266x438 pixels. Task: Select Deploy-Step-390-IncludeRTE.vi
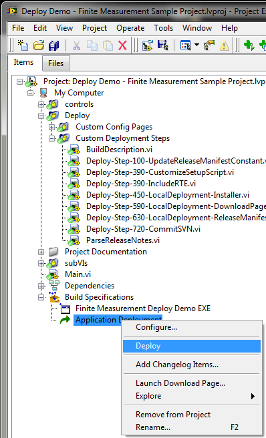coord(141,184)
